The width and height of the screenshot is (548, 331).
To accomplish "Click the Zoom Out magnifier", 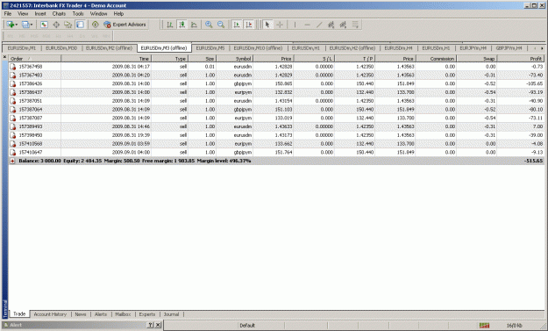I will point(221,25).
